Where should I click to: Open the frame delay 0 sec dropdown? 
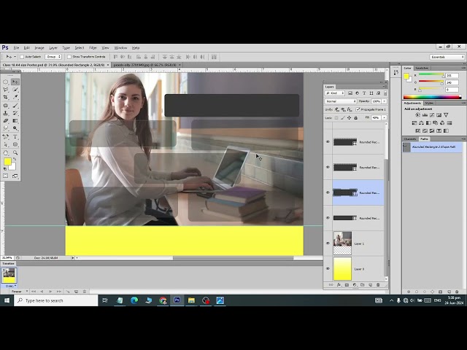(x=11, y=286)
